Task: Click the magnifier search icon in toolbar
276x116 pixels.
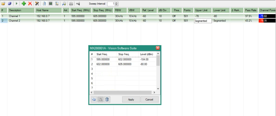Action: click(x=64, y=4)
